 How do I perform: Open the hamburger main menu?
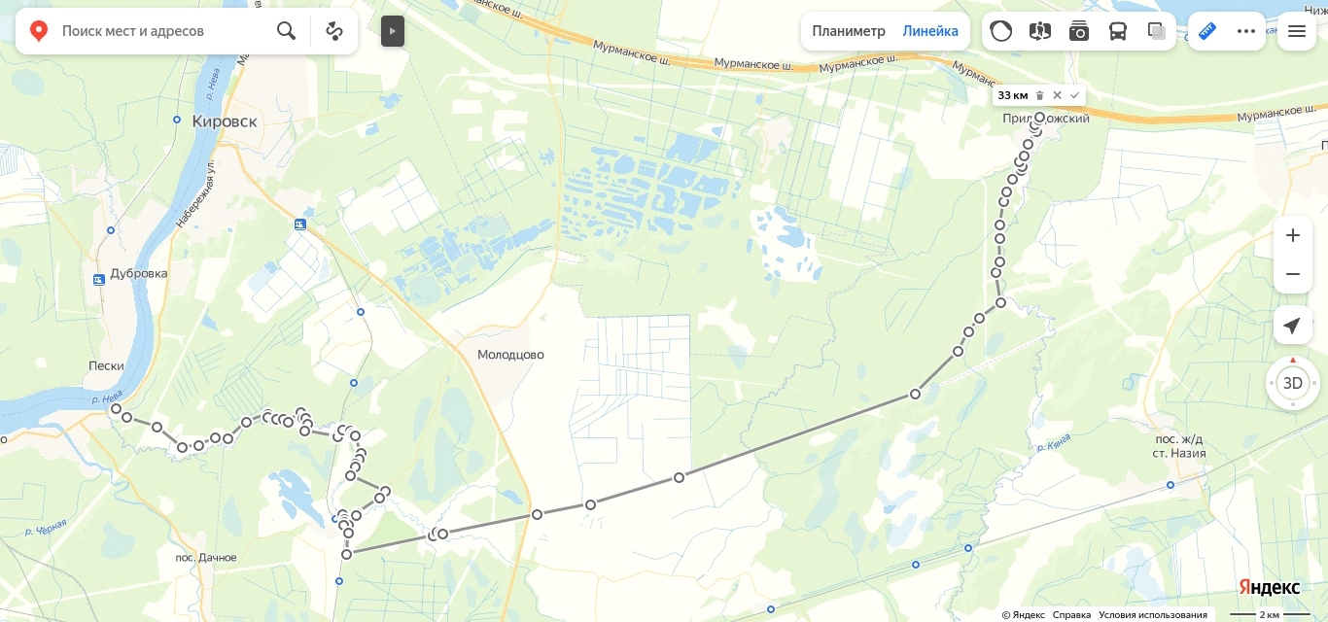point(1297,31)
